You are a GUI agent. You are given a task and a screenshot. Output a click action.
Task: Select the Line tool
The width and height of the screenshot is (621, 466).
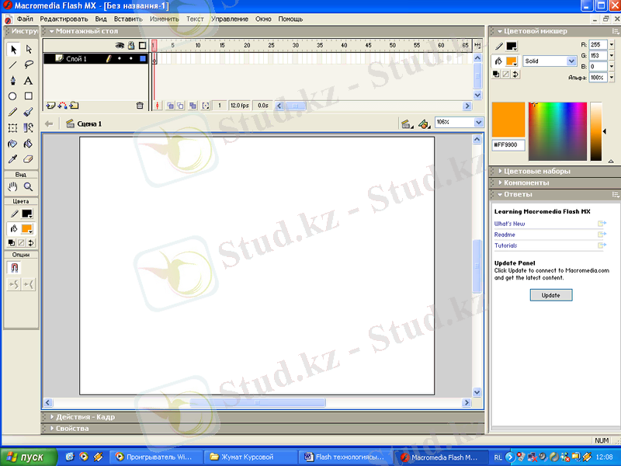13,64
